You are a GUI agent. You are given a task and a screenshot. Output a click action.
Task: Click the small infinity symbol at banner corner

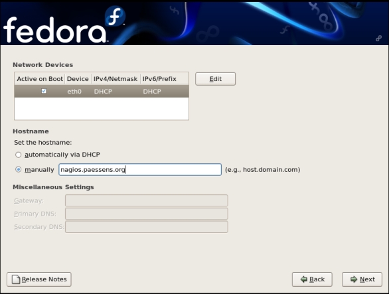tap(378, 38)
